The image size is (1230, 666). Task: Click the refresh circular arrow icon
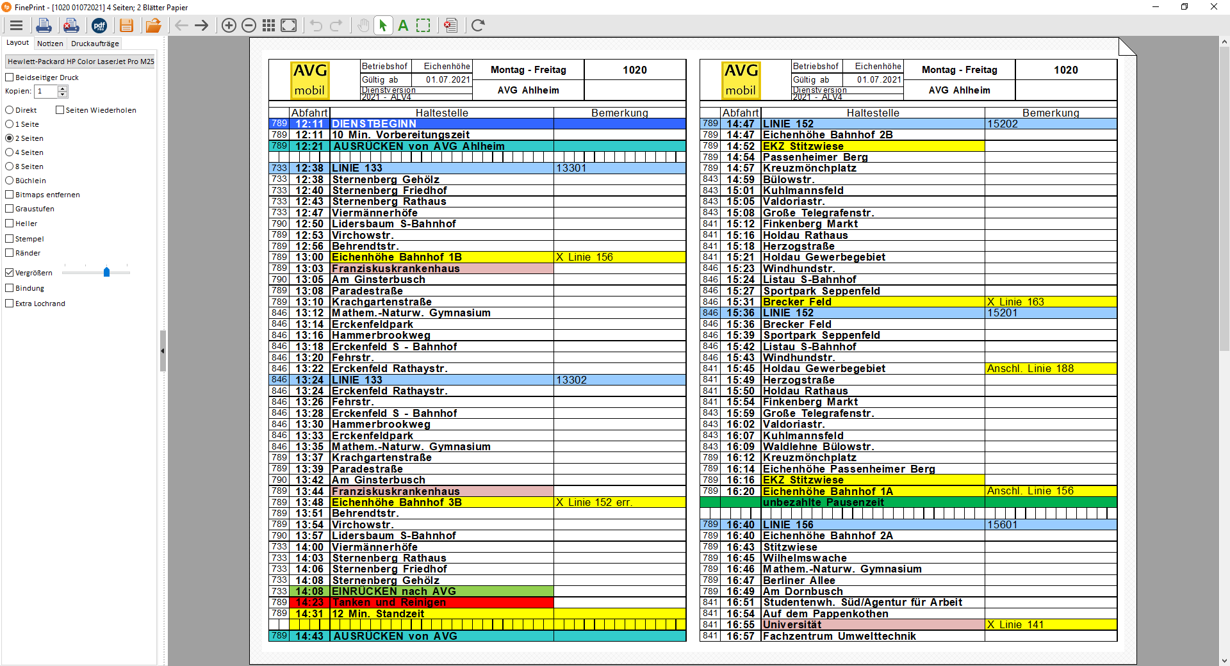tap(478, 26)
